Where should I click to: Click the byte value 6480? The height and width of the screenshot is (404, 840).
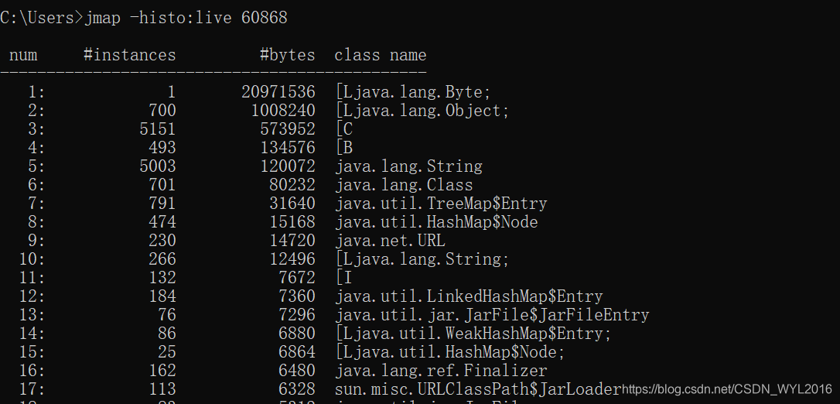[x=297, y=371]
